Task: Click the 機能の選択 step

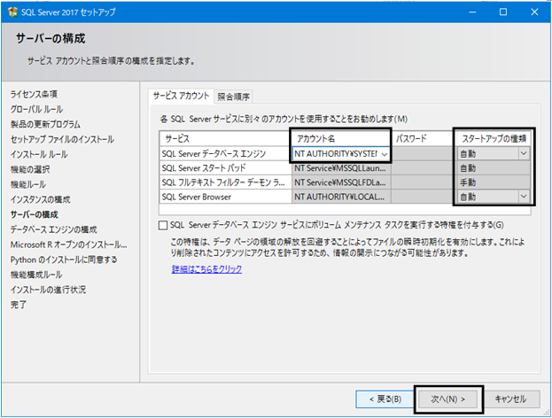Action: pos(30,170)
